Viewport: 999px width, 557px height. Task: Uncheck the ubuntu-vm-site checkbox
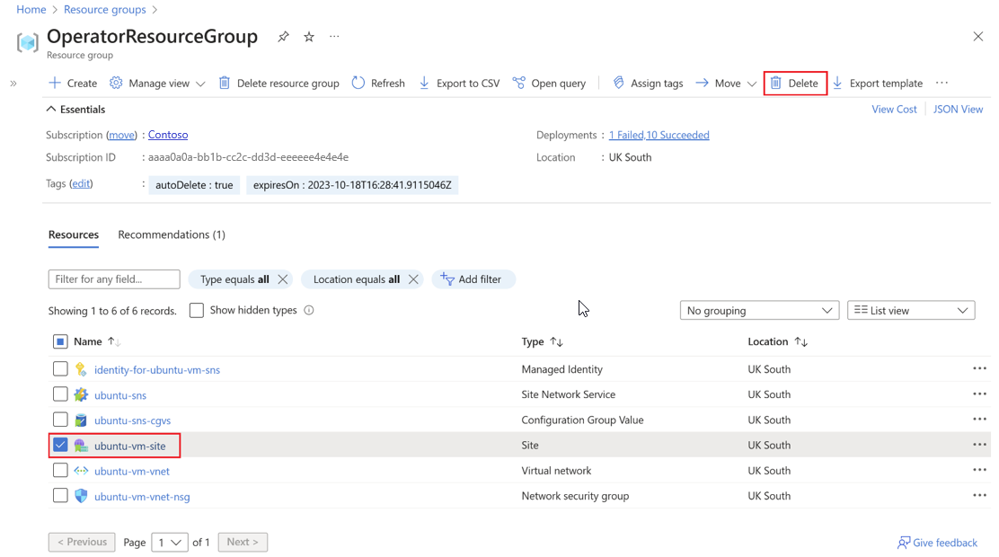click(x=60, y=445)
